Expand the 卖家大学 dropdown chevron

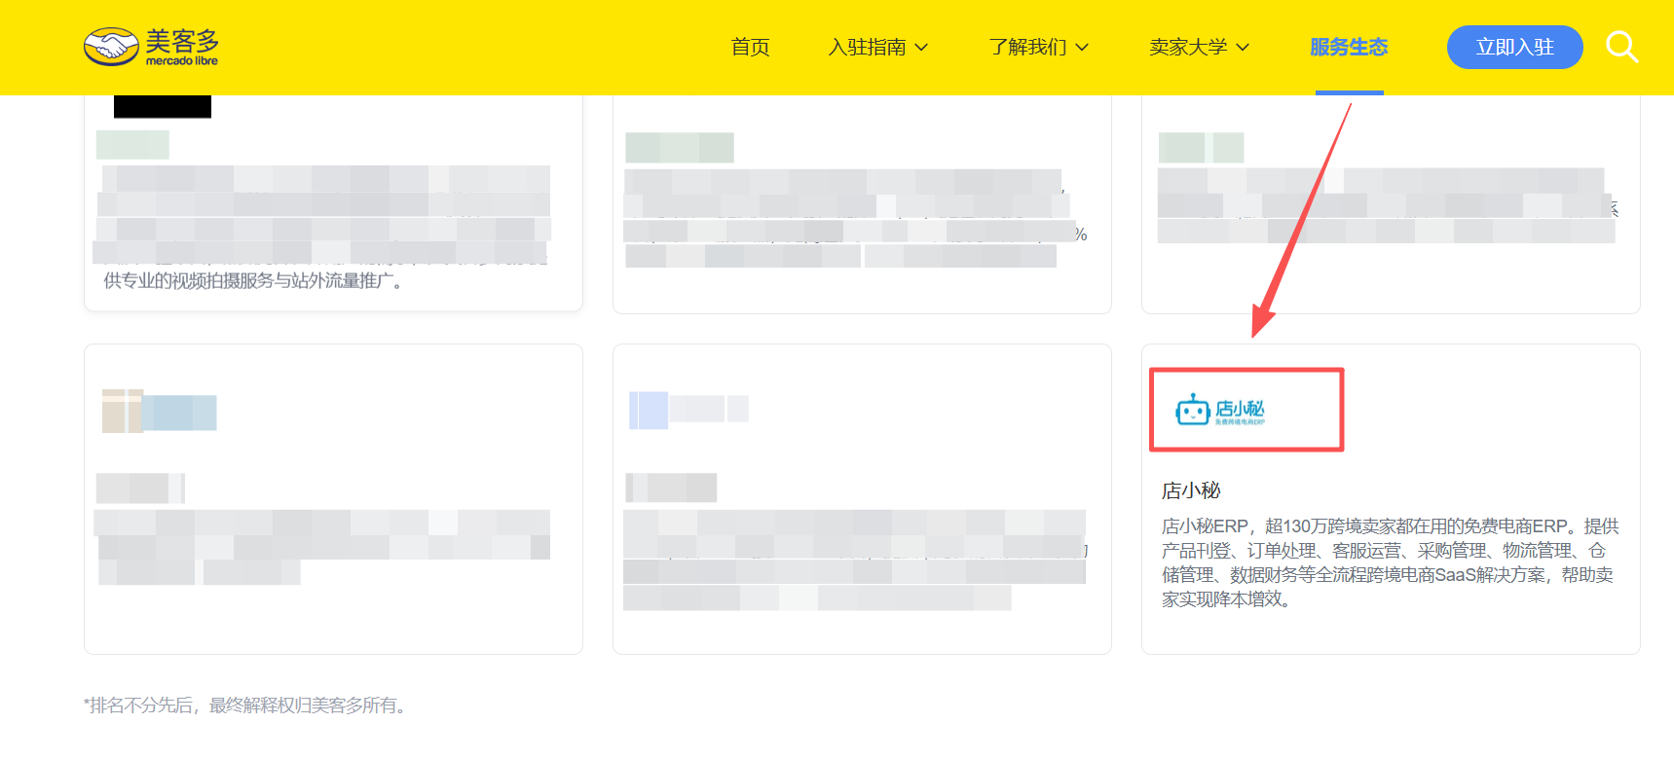coord(1243,47)
